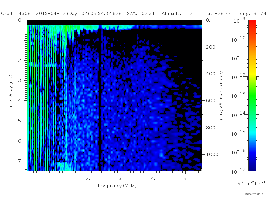Click the UIOWA 20151113 credit text
This screenshot has width=269, height=201.
click(253, 194)
